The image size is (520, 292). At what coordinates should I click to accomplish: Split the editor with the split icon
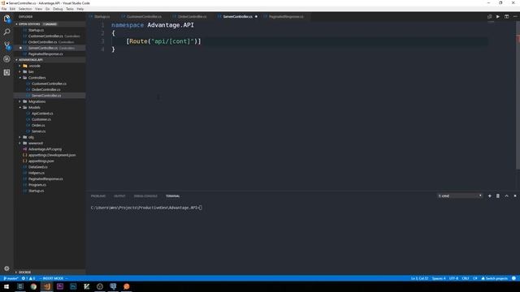(x=506, y=16)
